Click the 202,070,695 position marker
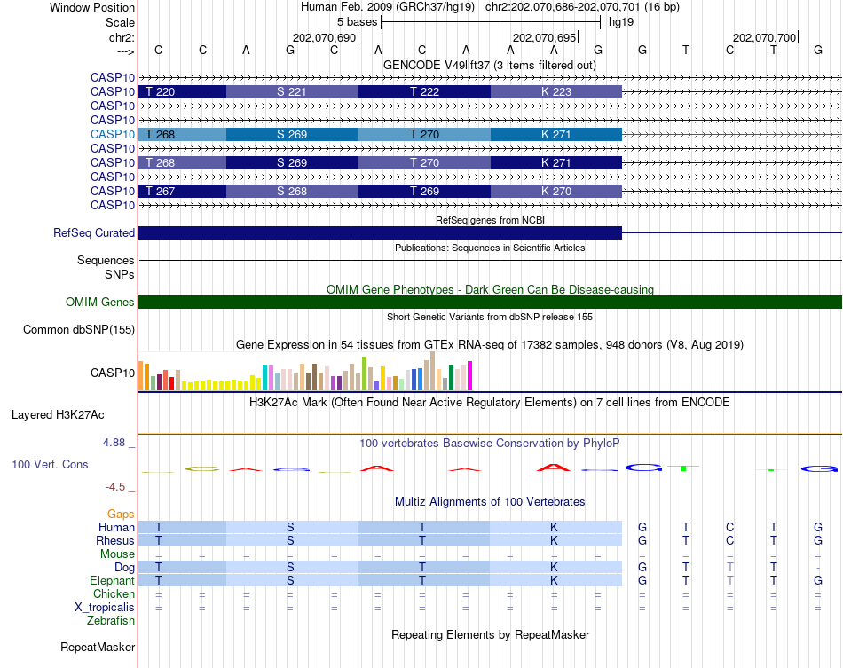 [x=545, y=37]
